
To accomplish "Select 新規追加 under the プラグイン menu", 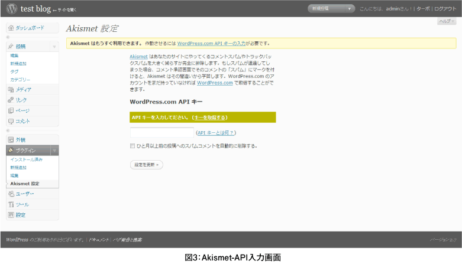I will (18, 168).
